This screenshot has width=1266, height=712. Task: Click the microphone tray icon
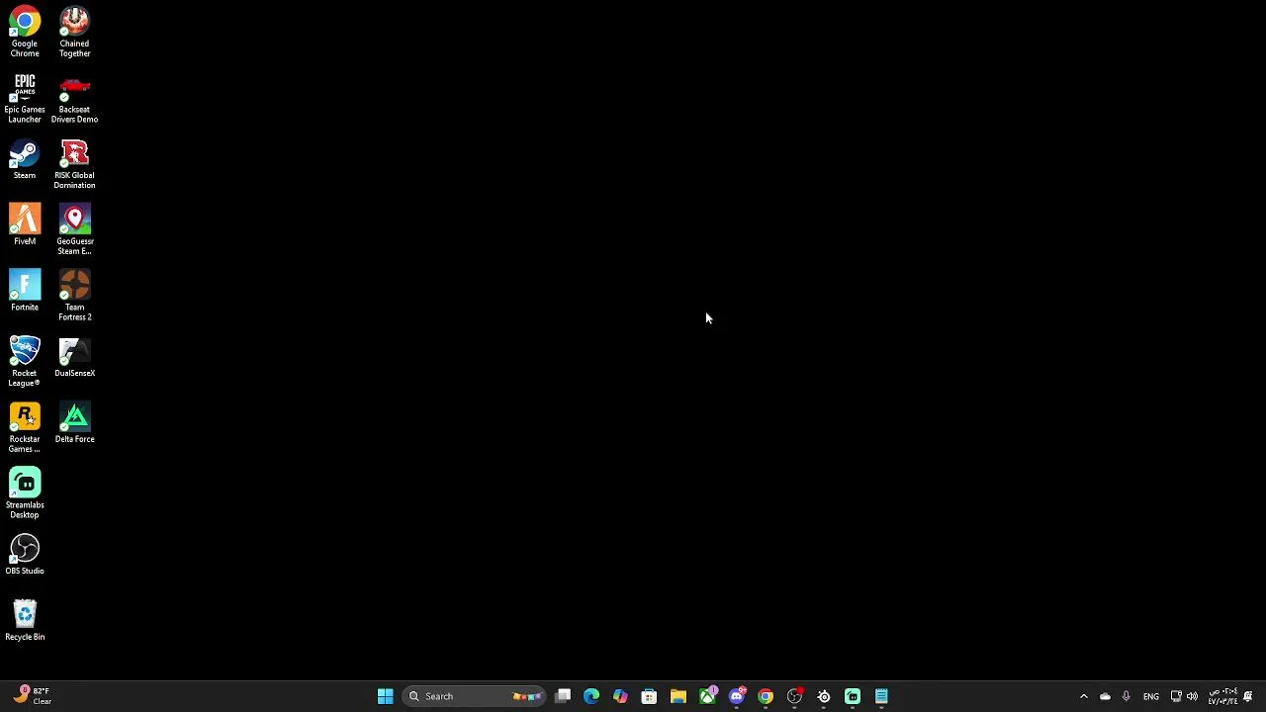[1126, 696]
